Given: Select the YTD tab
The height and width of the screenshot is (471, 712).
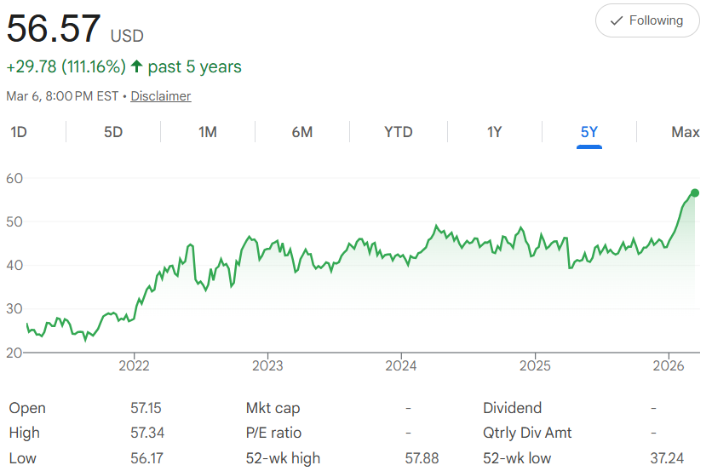Looking at the screenshot, I should (398, 132).
